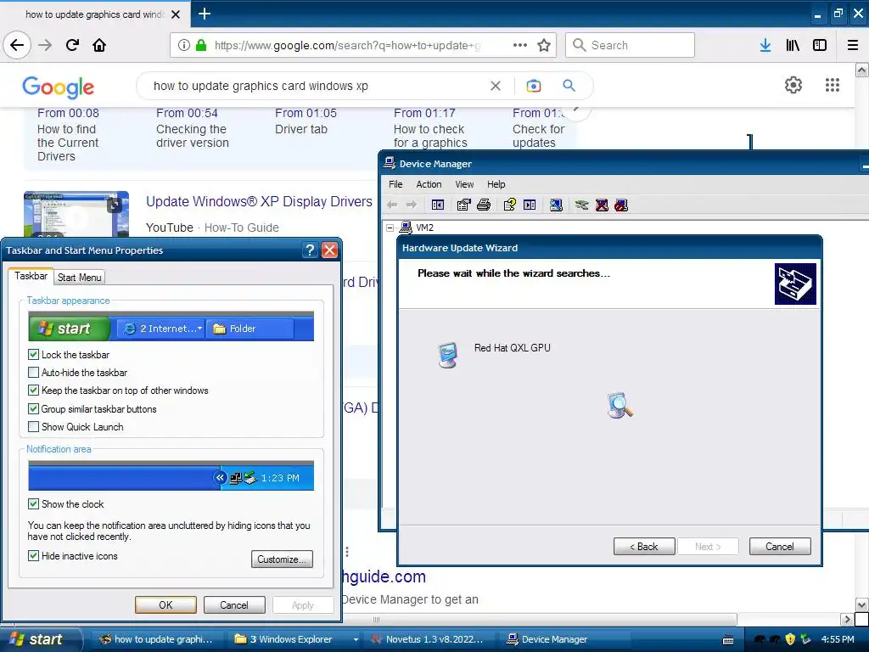This screenshot has height=652, width=869.
Task: Reload the current browser page
Action: [x=72, y=45]
